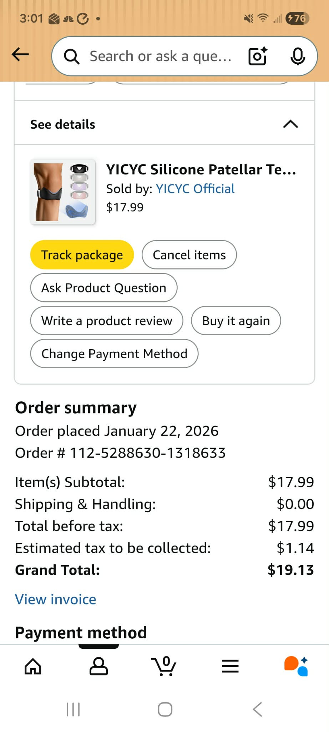The height and width of the screenshot is (732, 329).
Task: Tap the knee strap product thumbnail
Action: pos(63,192)
